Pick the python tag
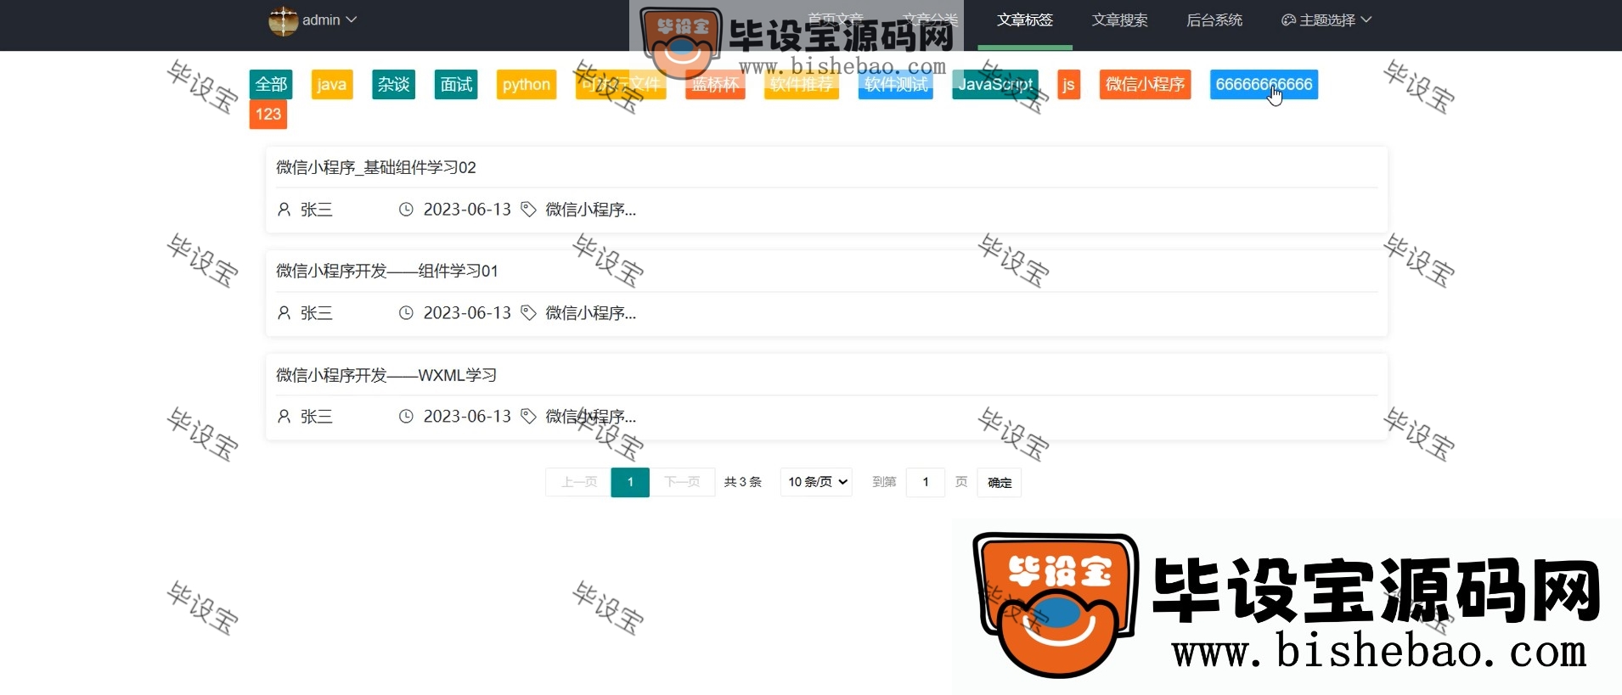 (x=527, y=84)
